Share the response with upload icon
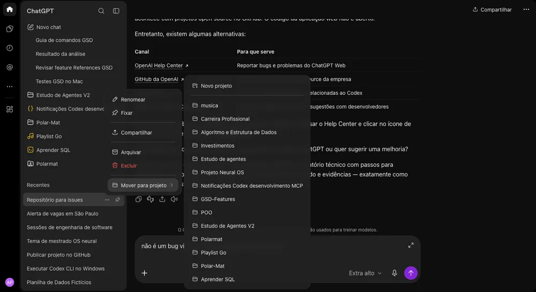Image resolution: width=536 pixels, height=292 pixels. [162, 199]
